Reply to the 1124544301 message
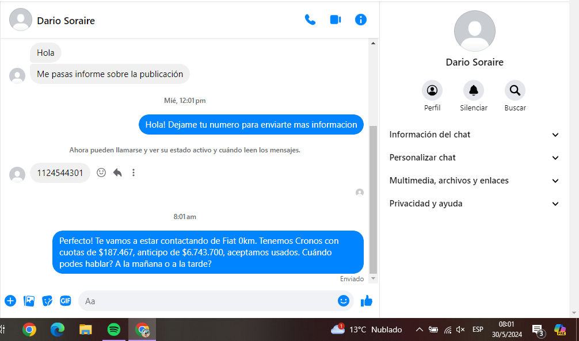Viewport: 579px width, 341px height. [117, 173]
